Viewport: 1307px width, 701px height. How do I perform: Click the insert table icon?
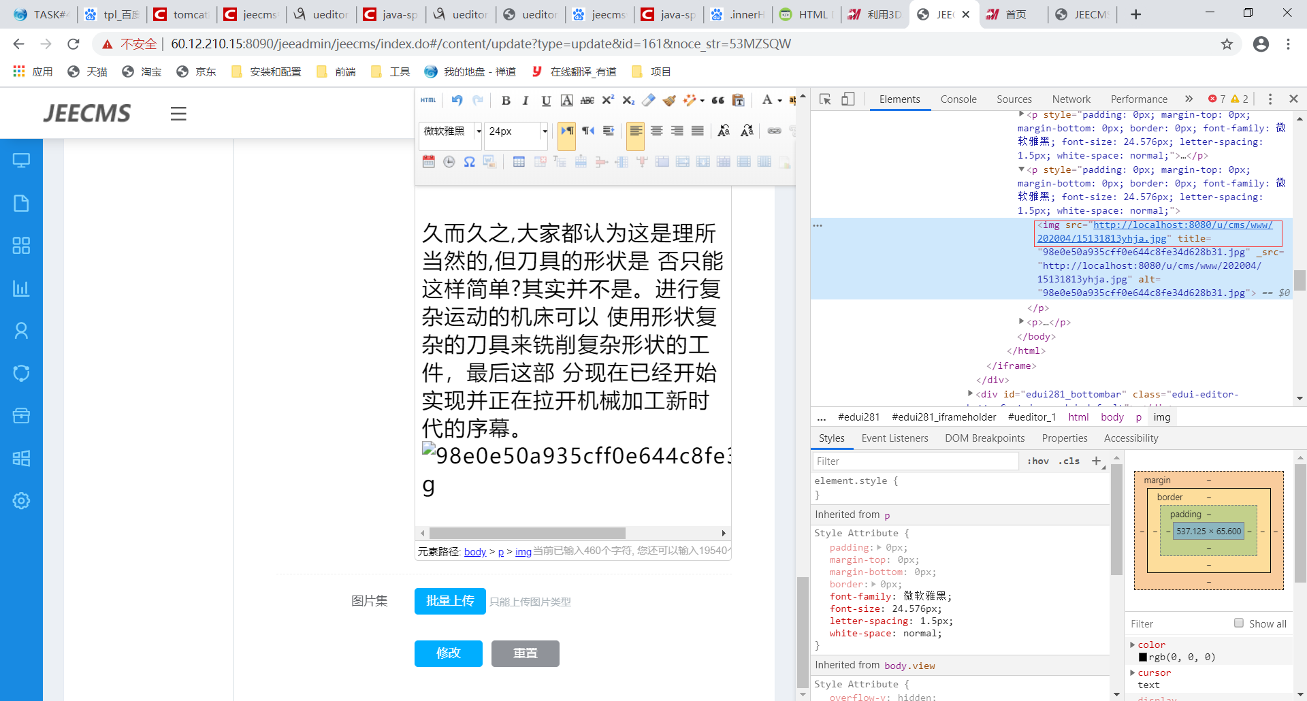point(519,162)
